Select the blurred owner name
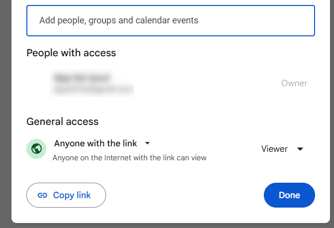Screen dimensions: 334x228 [83, 78]
